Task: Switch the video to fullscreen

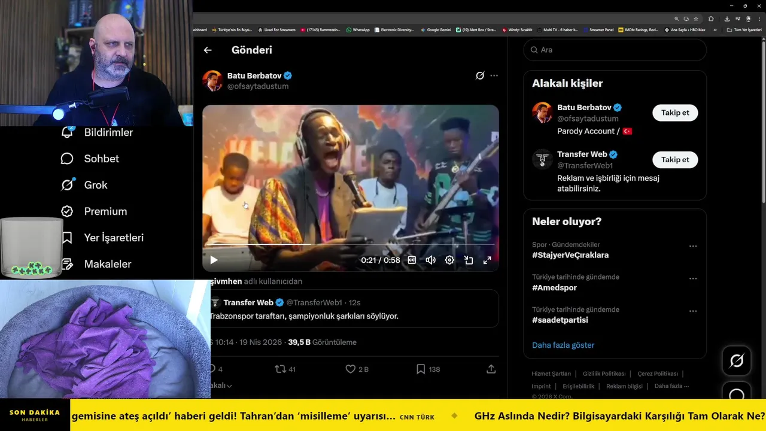Action: (x=487, y=260)
